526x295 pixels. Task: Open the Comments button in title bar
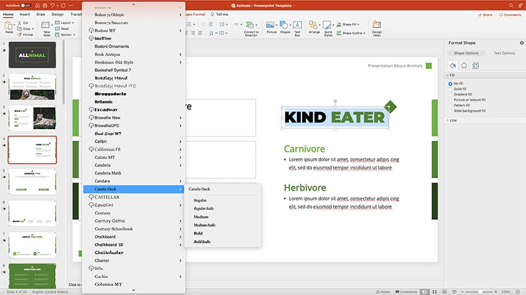(509, 14)
